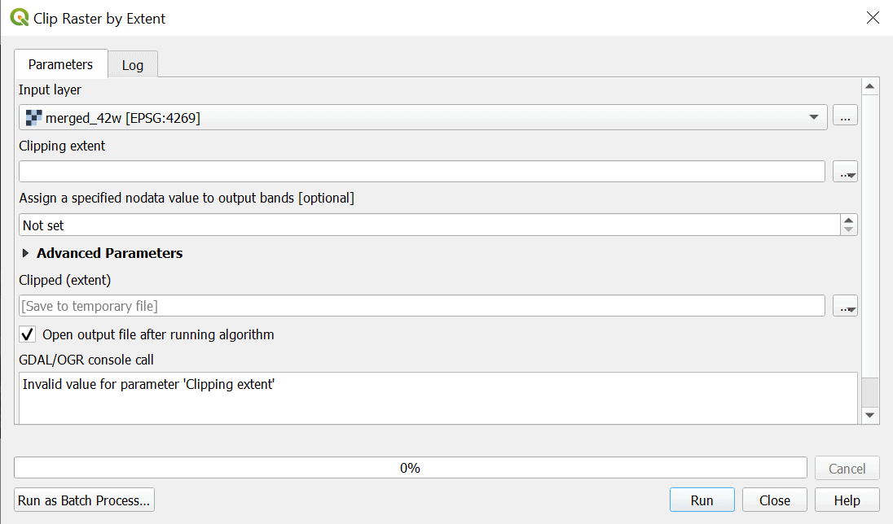This screenshot has height=524, width=893.
Task: Open the Clipping extent selection (...) button
Action: click(845, 171)
